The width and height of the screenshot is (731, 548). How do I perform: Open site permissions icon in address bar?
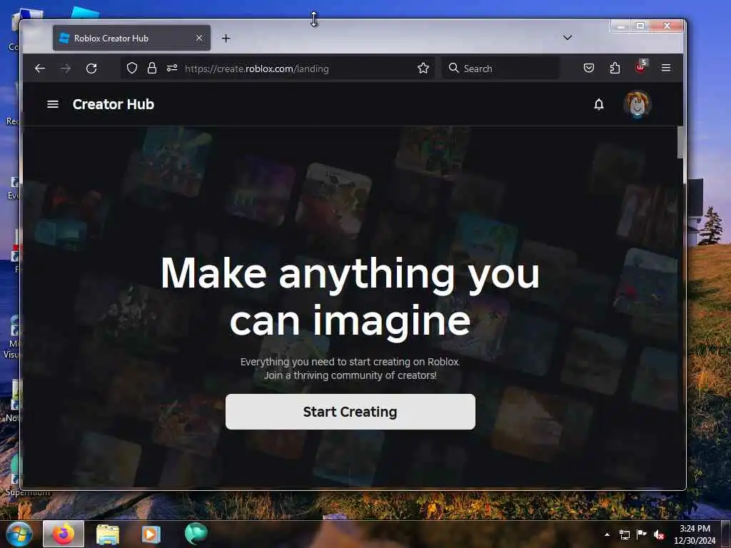point(172,68)
